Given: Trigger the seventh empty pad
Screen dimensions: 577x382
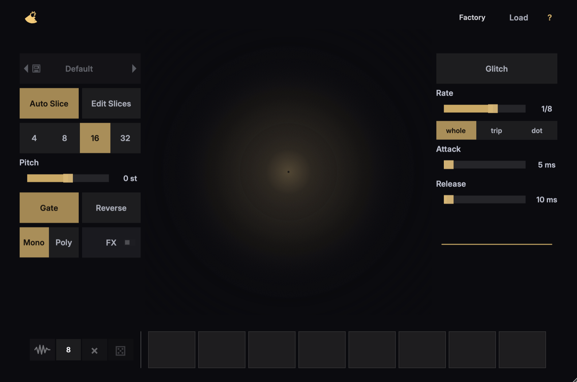Looking at the screenshot, I should (472, 350).
